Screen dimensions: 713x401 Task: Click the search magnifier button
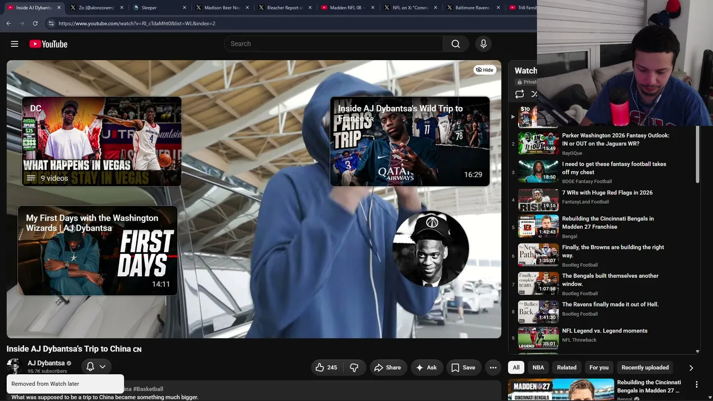(456, 44)
